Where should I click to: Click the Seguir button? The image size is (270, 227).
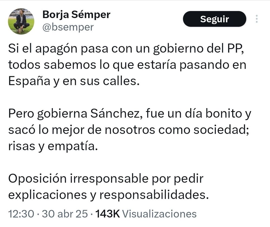[215, 19]
